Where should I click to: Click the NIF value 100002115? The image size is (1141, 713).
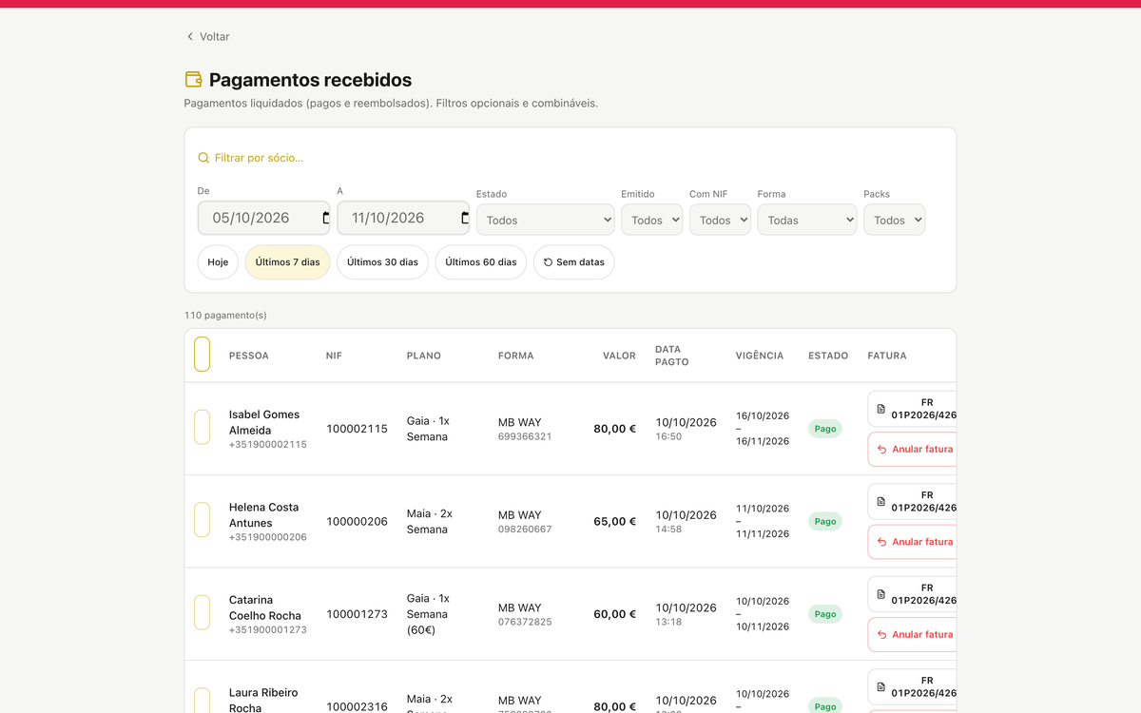[x=357, y=429]
